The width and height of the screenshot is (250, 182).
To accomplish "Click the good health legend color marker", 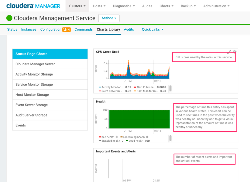I will coord(127,141).
